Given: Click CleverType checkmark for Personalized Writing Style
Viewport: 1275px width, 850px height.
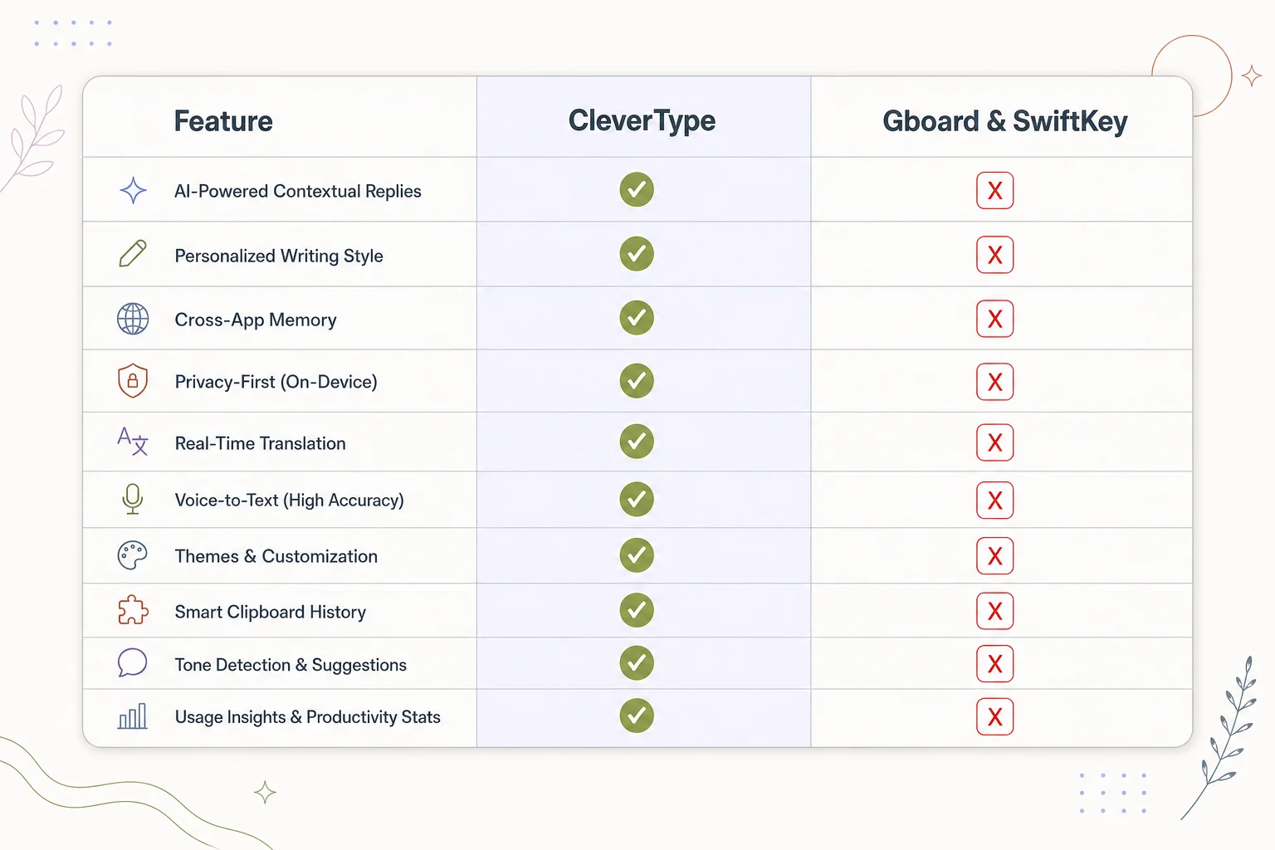Looking at the screenshot, I should 637,254.
